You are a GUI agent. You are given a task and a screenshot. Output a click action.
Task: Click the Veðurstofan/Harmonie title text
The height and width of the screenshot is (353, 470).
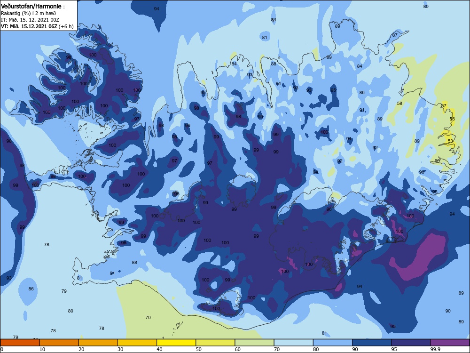31,6
